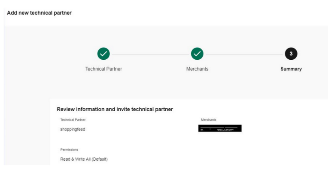
Task: Click the 'Merchants' field label in review
Action: [209, 120]
